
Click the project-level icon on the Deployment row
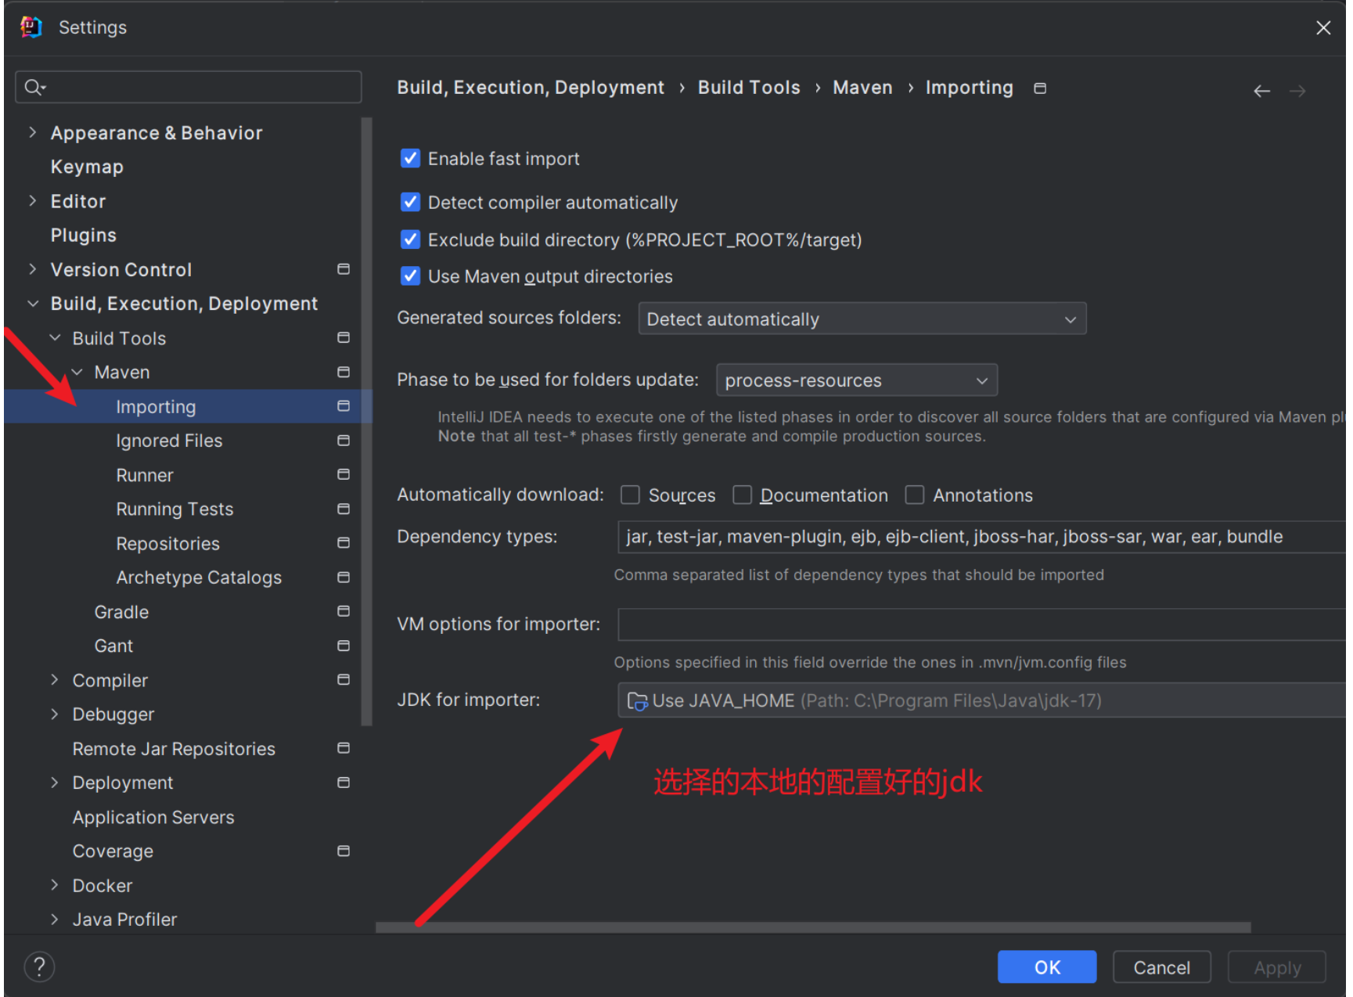click(343, 783)
